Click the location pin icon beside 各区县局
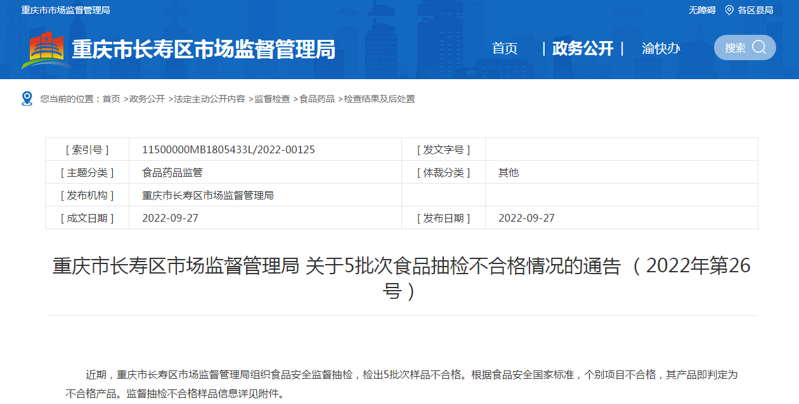This screenshot has width=799, height=404. coord(729,10)
